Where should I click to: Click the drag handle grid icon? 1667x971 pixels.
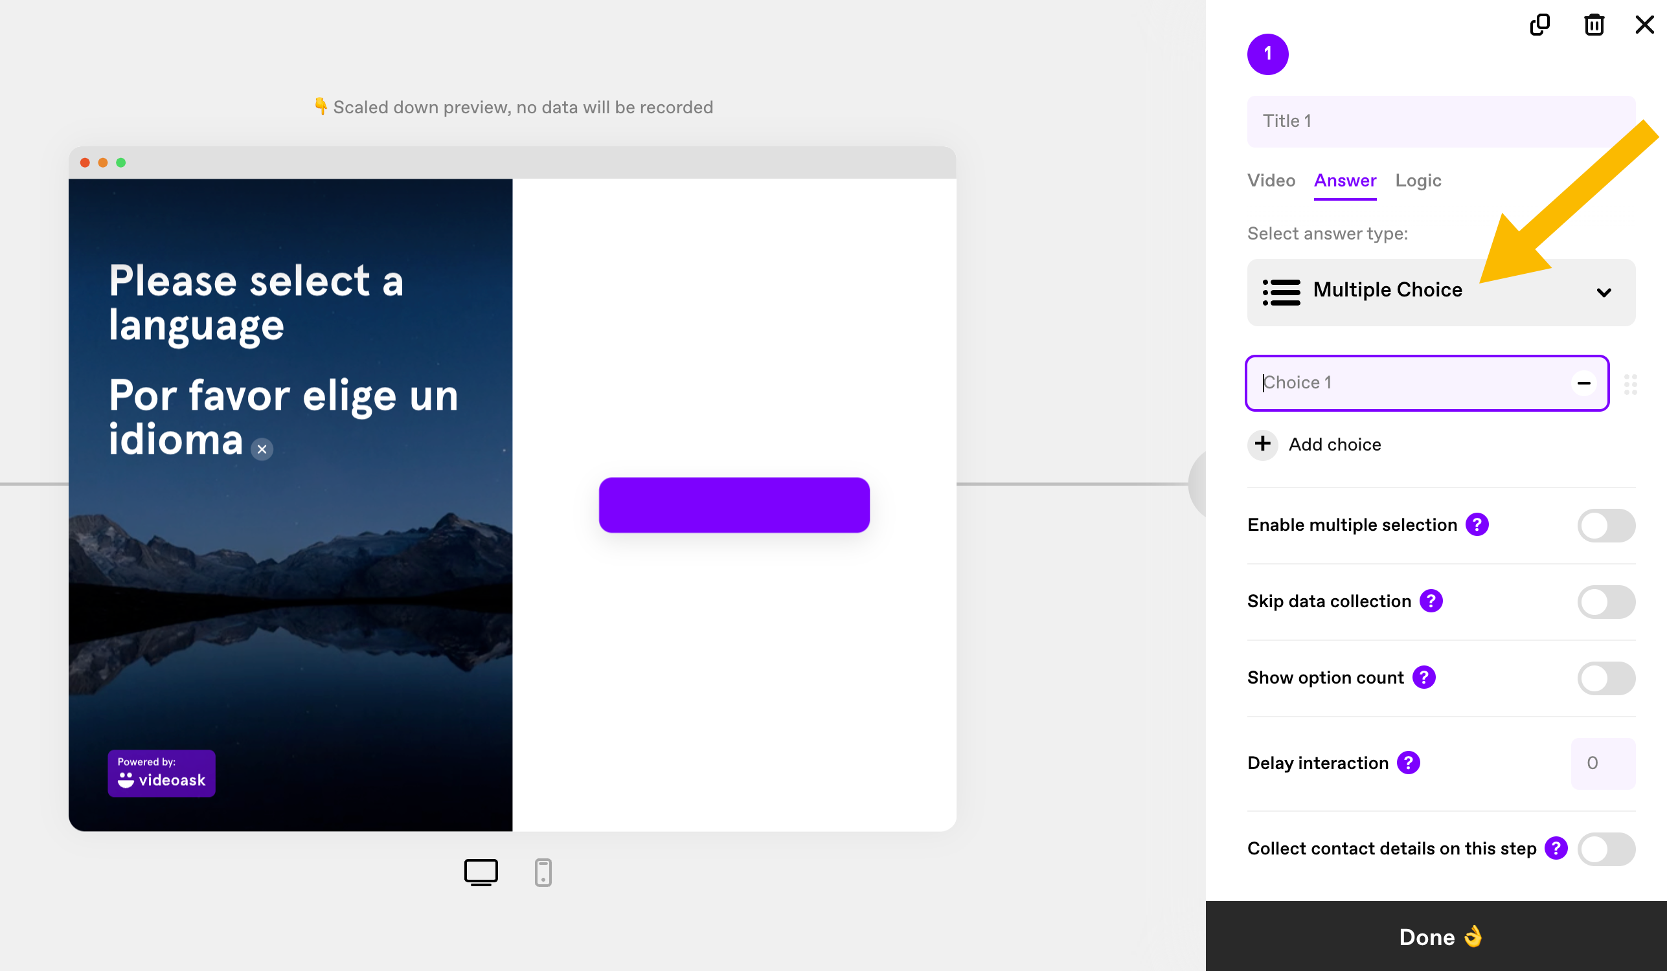tap(1631, 384)
